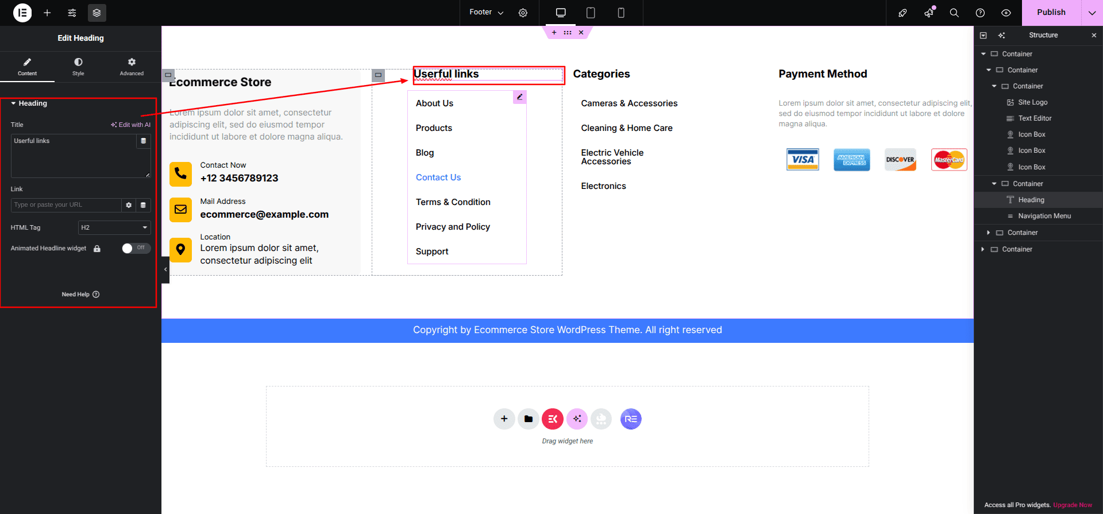This screenshot has width=1103, height=514.
Task: Collapse the left editing panel arrow
Action: tap(165, 269)
